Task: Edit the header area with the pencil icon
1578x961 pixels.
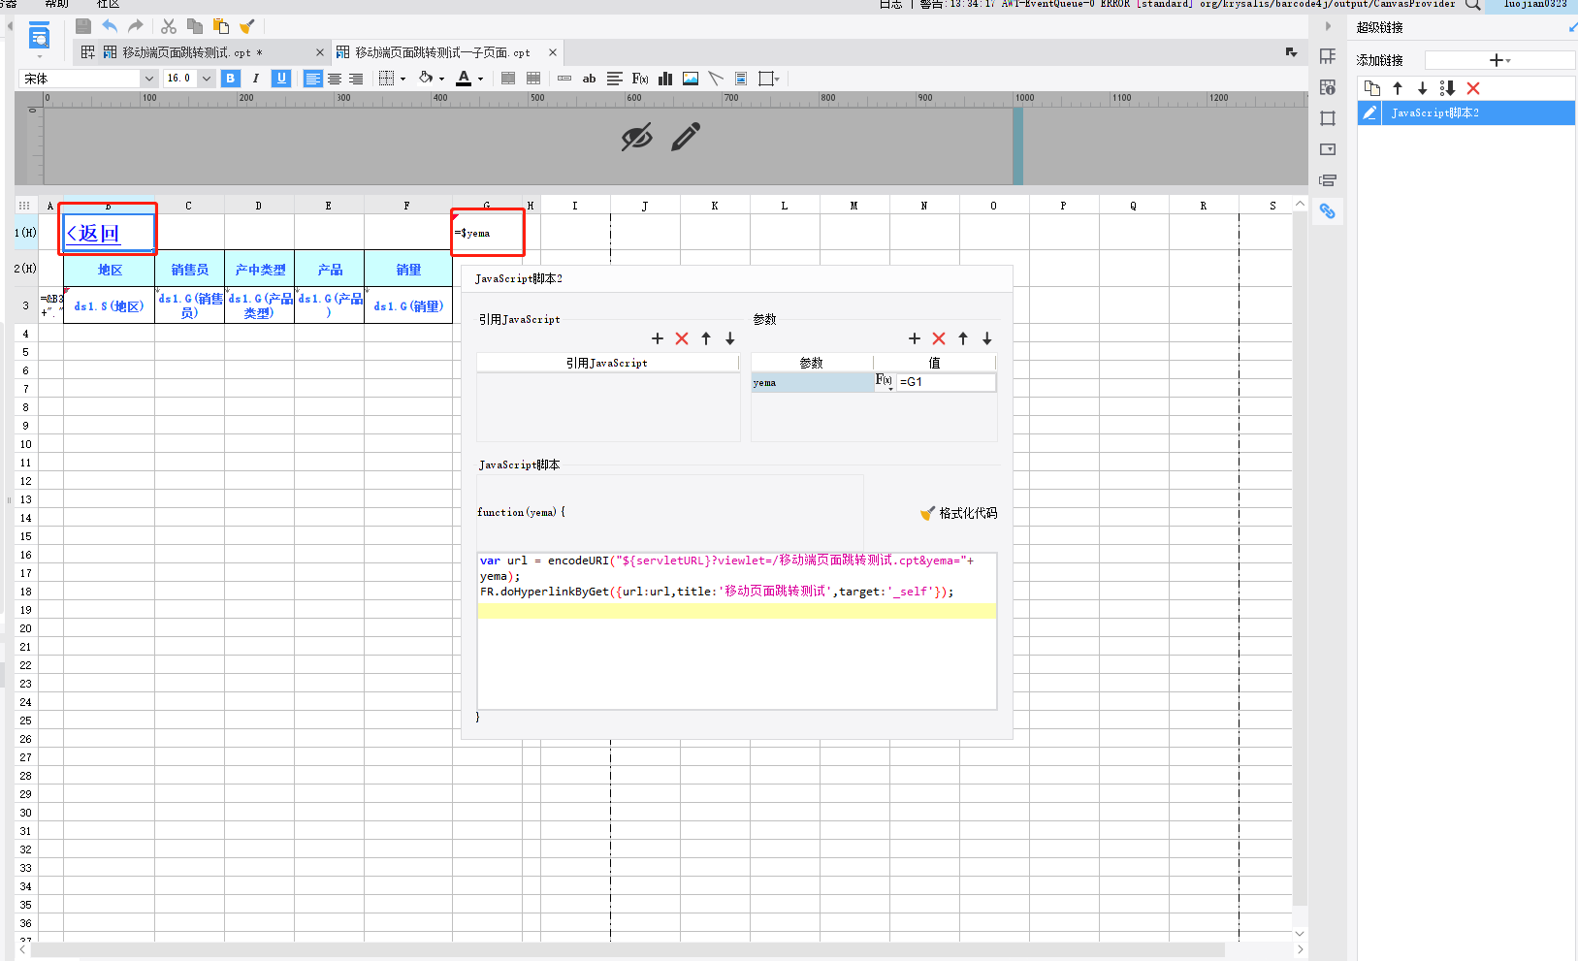Action: [686, 137]
